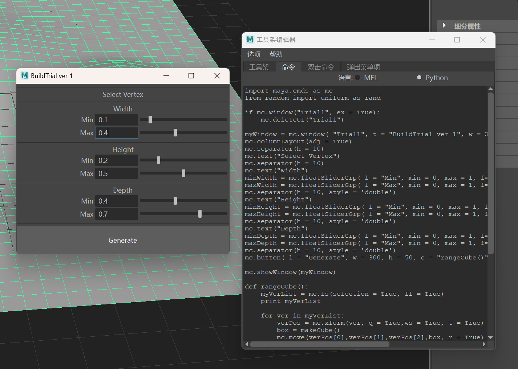Select the MEL language radio button
Viewport: 518px width, 369px height.
[x=358, y=77]
